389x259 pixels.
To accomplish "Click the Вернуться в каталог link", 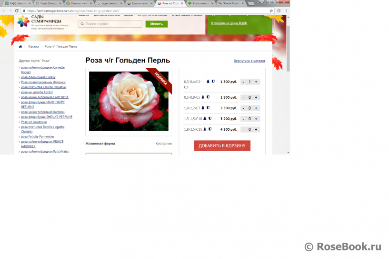I will (249, 61).
